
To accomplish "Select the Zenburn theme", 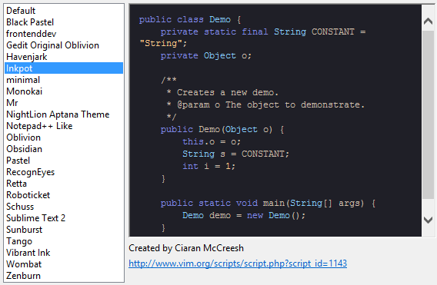I will 64,276.
